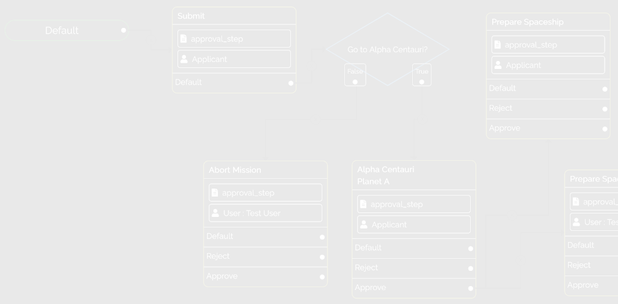Screen dimensions: 618x304
Task: Click the Default port of Abort Mission
Action: click(322, 237)
